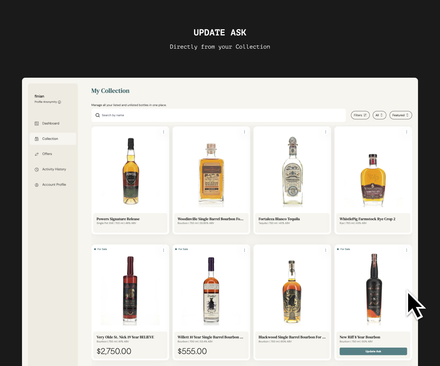This screenshot has height=366, width=440.
Task: Click WhistlePig Farmstock Rye bottle image
Action: tap(373, 180)
